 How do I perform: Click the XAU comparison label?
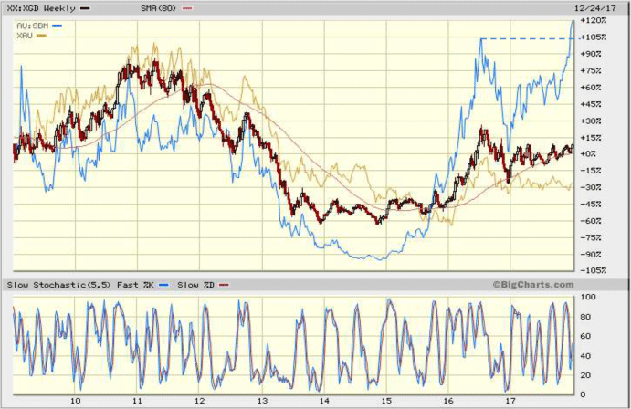[24, 34]
